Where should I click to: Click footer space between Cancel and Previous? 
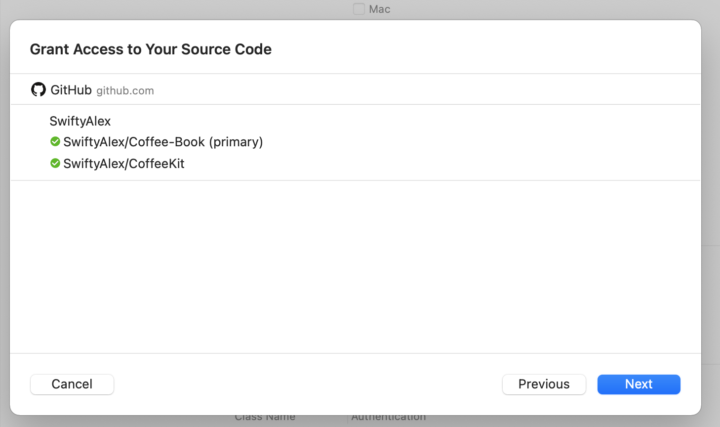point(308,384)
